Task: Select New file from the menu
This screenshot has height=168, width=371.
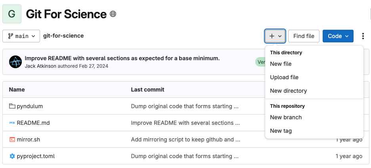Action: pyautogui.click(x=281, y=64)
